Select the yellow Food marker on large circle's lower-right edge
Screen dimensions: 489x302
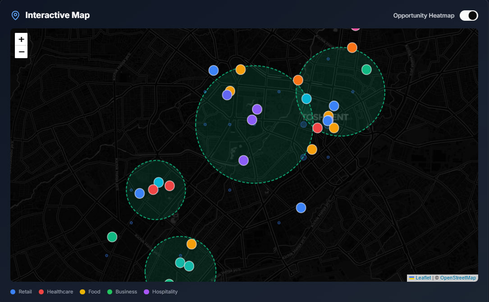(312, 150)
